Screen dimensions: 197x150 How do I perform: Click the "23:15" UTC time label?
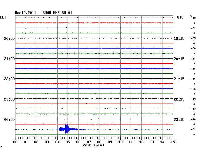point(179,119)
